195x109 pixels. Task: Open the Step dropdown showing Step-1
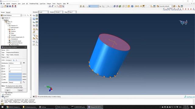(x=72, y=12)
